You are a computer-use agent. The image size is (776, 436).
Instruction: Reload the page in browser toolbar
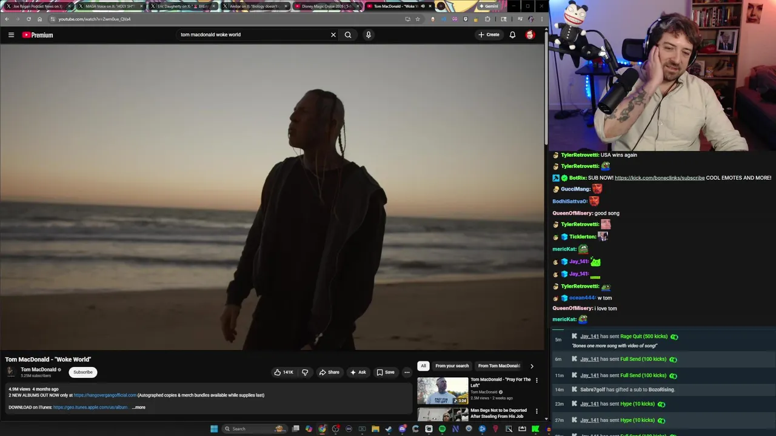click(x=28, y=19)
